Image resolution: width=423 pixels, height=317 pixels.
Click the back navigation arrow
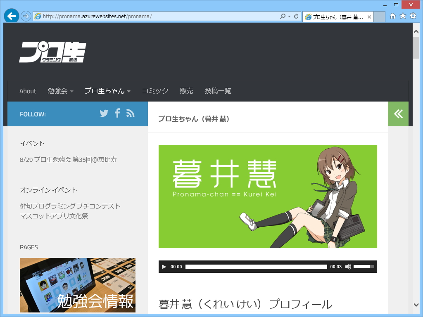coord(12,17)
